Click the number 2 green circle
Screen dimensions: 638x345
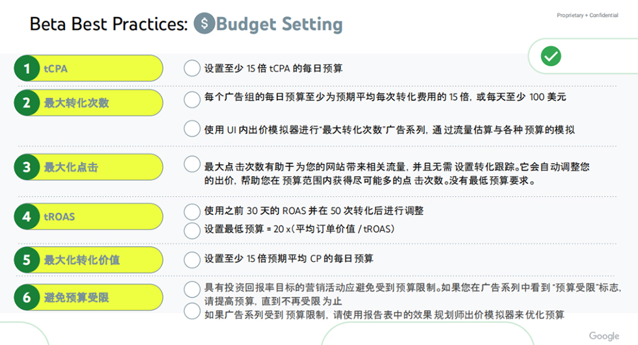click(27, 103)
